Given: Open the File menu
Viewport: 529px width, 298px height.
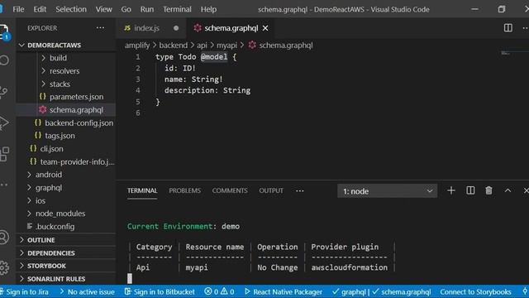Looking at the screenshot, I should pyautogui.click(x=18, y=9).
